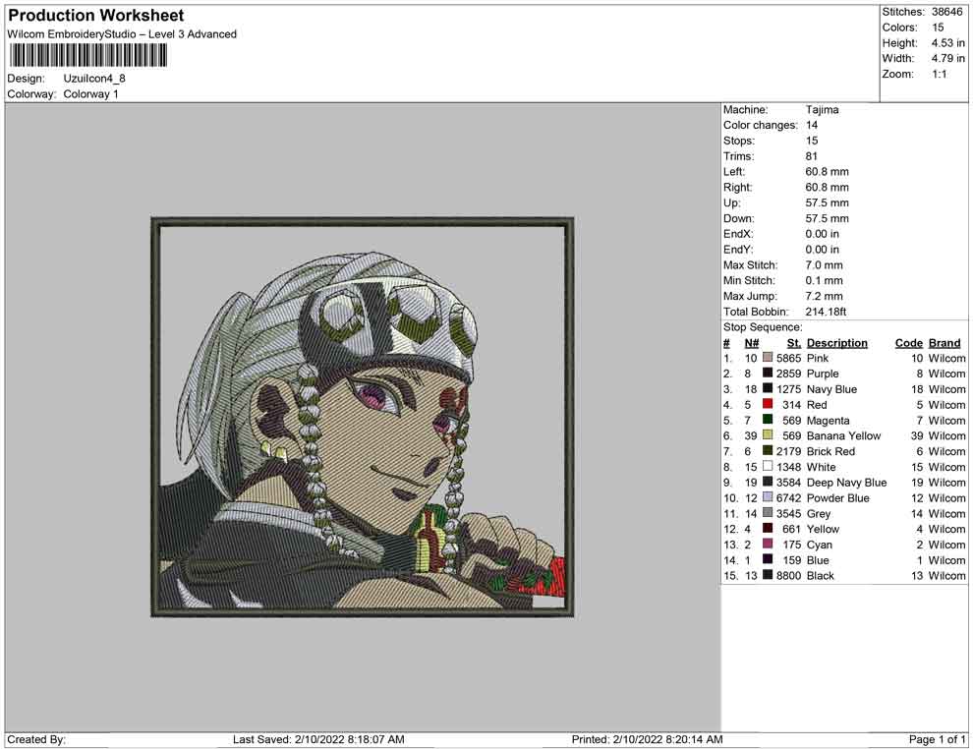
Task: Click the 'Created By:' footer label
Action: (x=36, y=739)
